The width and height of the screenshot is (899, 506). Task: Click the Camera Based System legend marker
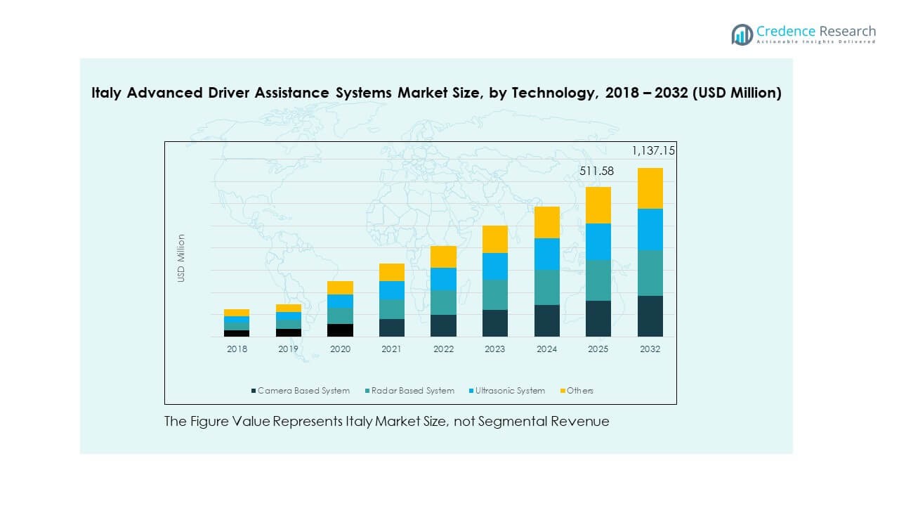pos(254,391)
